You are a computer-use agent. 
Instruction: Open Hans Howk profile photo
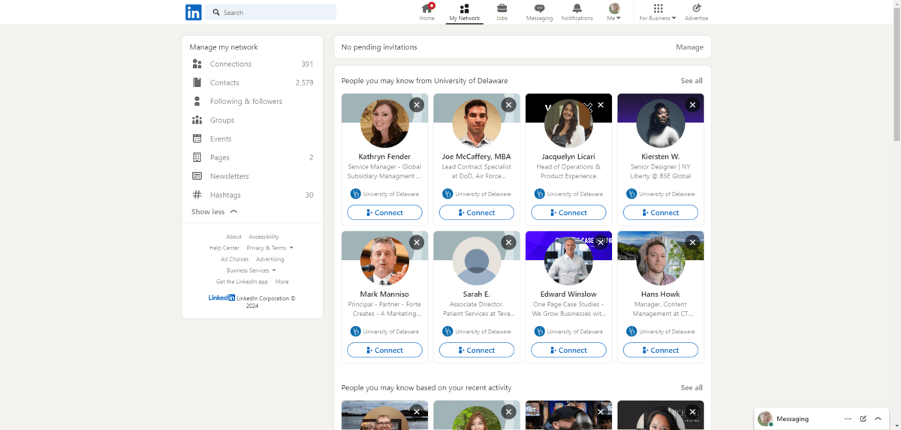(x=661, y=261)
